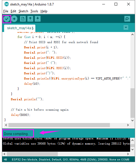Viewport: 137px width, 164px height.
Task: Save the sketch with the down-arrow icon
Action: tap(38, 19)
